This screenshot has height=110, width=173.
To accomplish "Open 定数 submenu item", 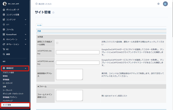I will pos(4,87).
